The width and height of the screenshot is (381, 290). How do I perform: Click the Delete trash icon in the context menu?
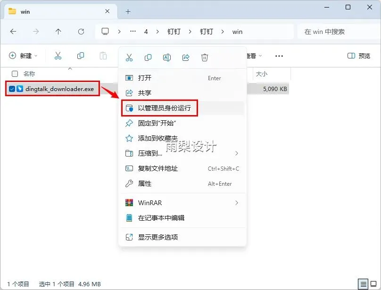[204, 58]
